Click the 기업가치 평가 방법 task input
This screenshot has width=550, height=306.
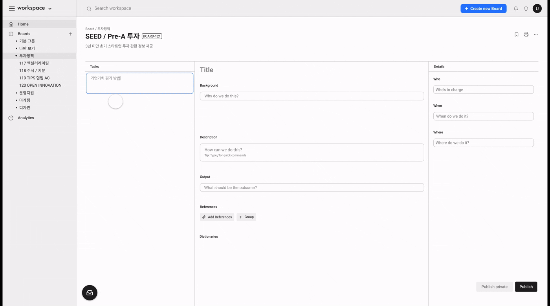tap(140, 83)
